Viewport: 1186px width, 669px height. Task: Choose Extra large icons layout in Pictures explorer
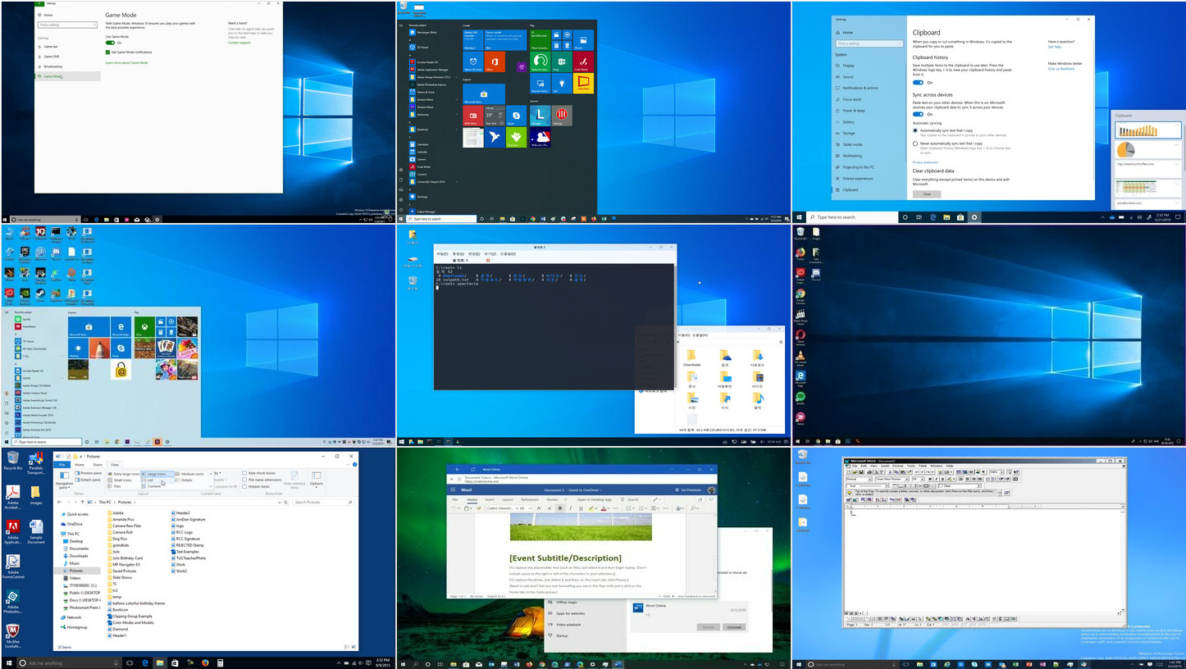click(123, 474)
